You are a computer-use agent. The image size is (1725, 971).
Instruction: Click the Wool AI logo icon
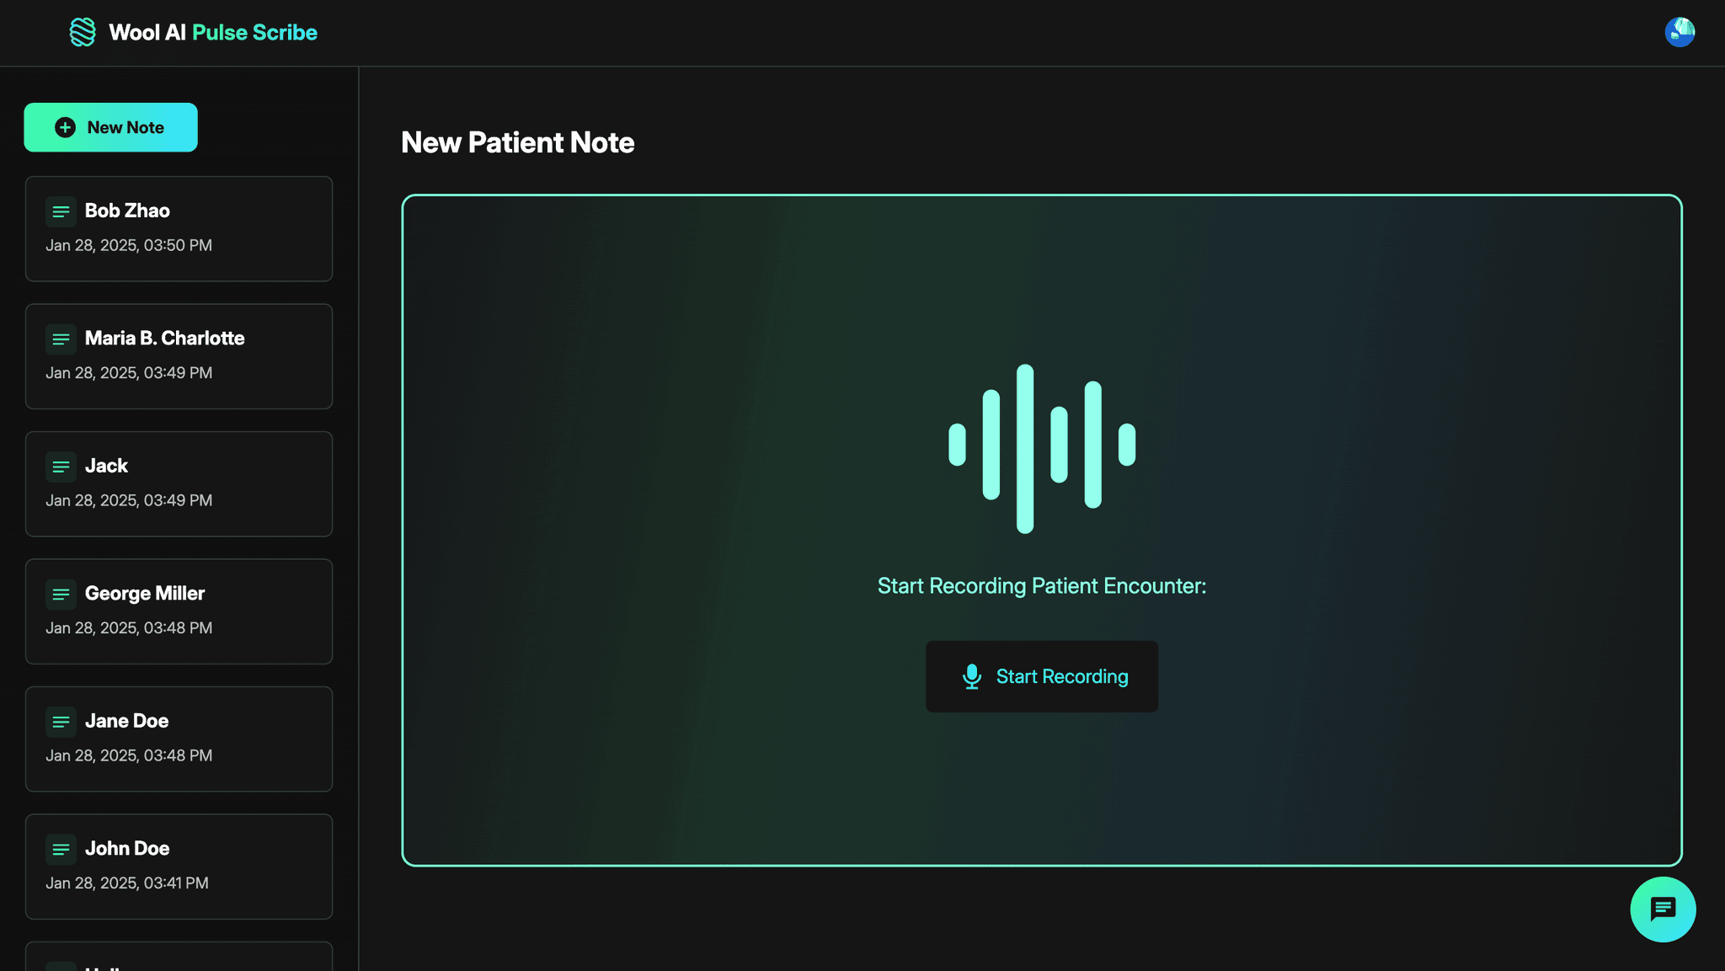83,32
